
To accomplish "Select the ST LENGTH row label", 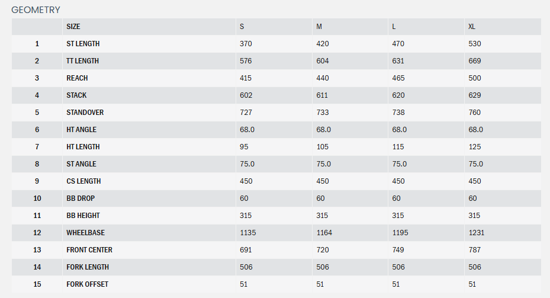I will coord(83,44).
